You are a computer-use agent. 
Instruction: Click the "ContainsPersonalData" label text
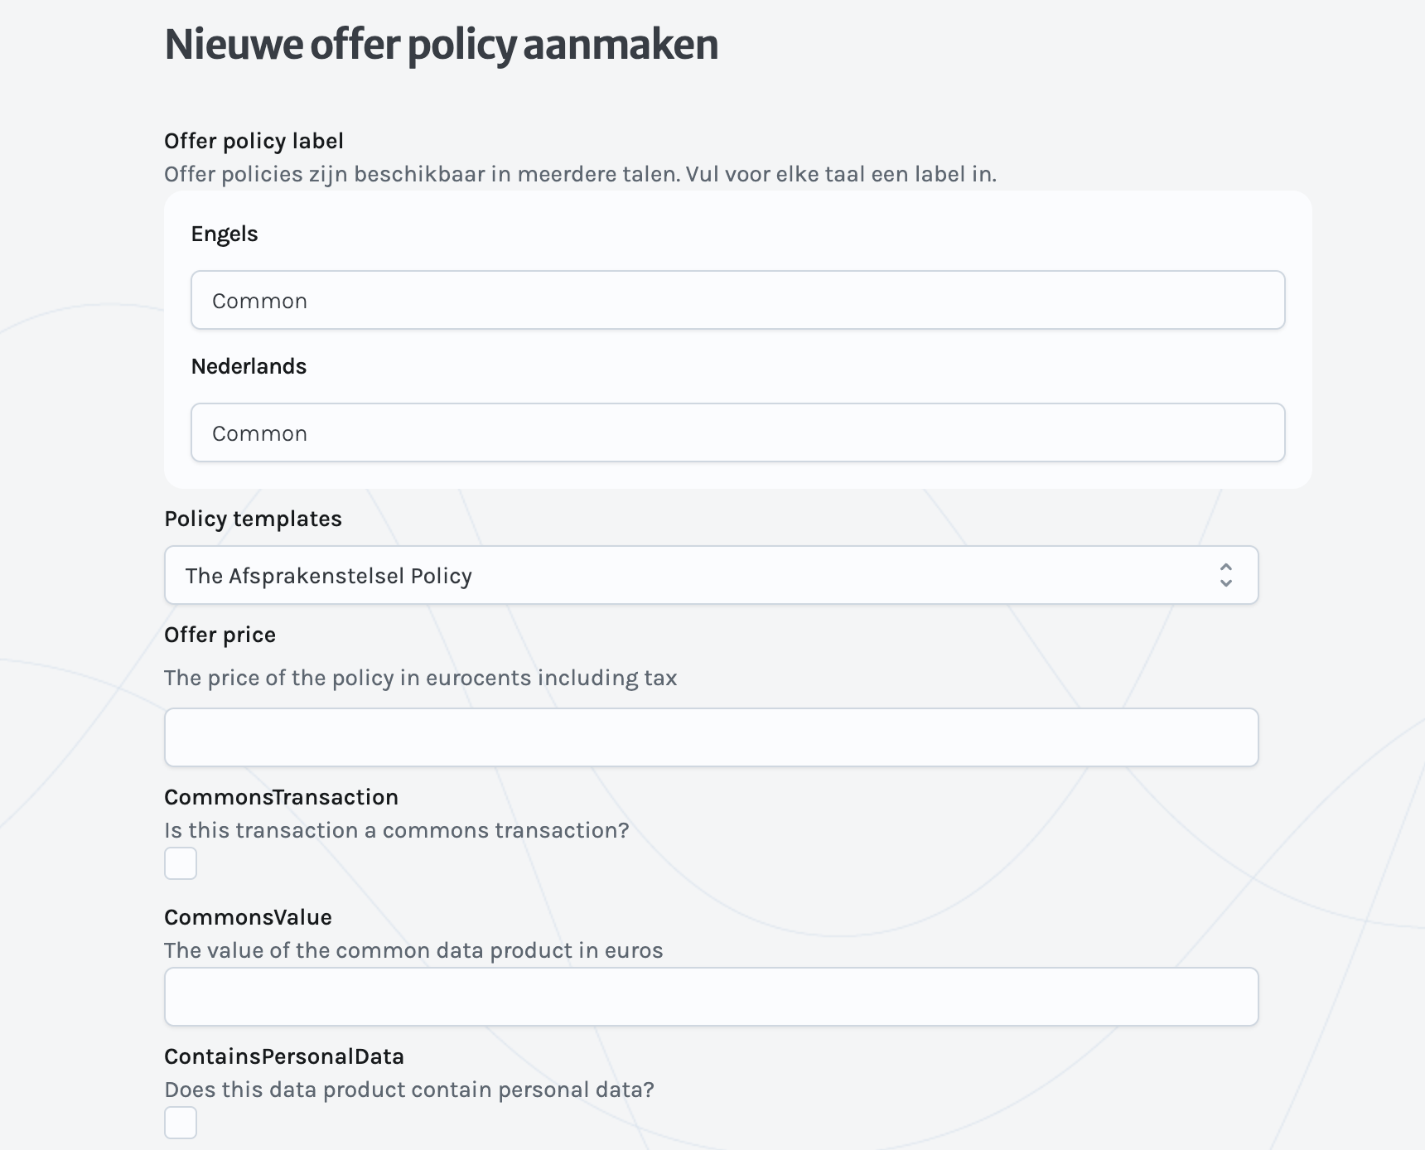coord(284,1057)
